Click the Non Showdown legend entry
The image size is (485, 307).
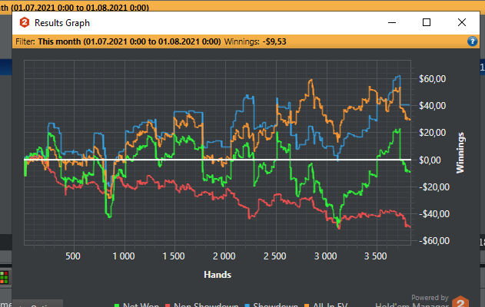201,305
